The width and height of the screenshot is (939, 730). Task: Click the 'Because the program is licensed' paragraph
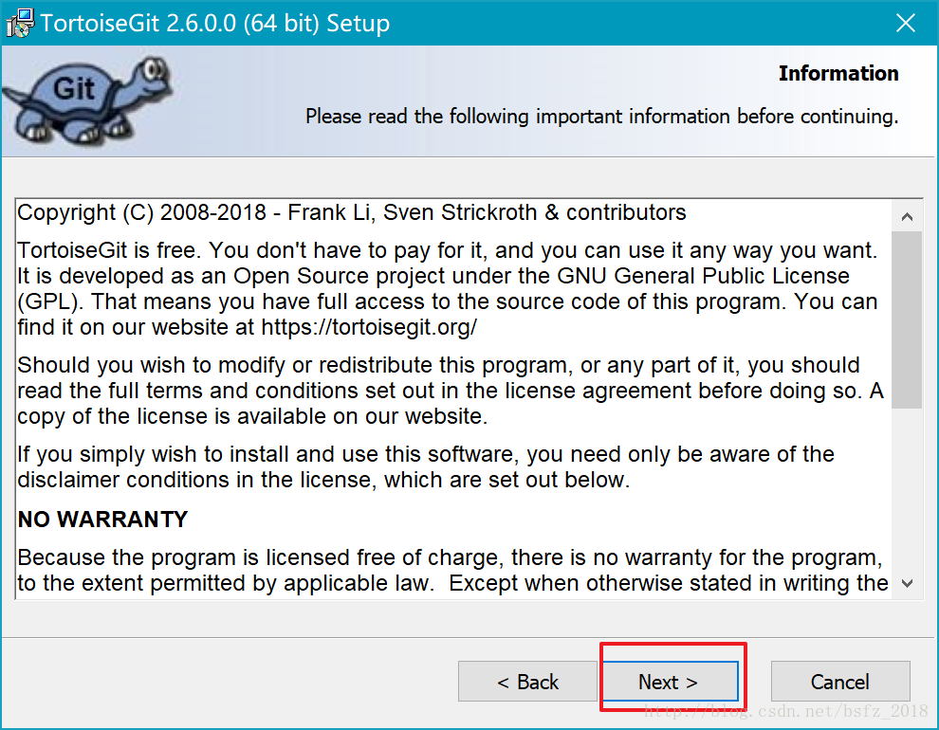[452, 570]
